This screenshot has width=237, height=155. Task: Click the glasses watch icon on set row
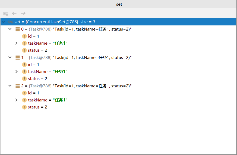point(11,22)
